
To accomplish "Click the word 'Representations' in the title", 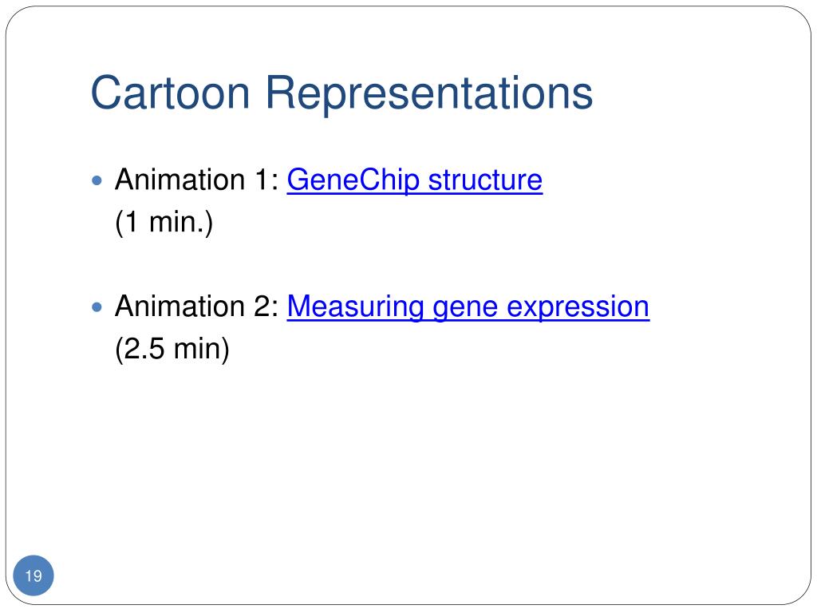I will click(429, 94).
